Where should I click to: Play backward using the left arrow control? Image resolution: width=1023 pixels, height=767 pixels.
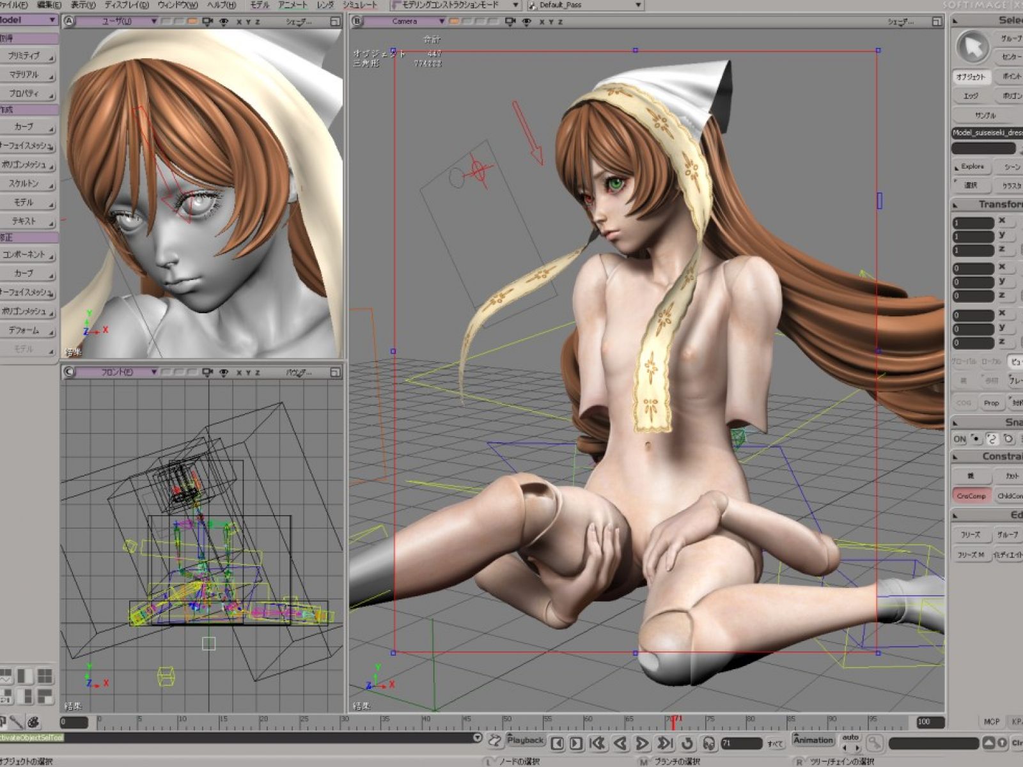[620, 743]
